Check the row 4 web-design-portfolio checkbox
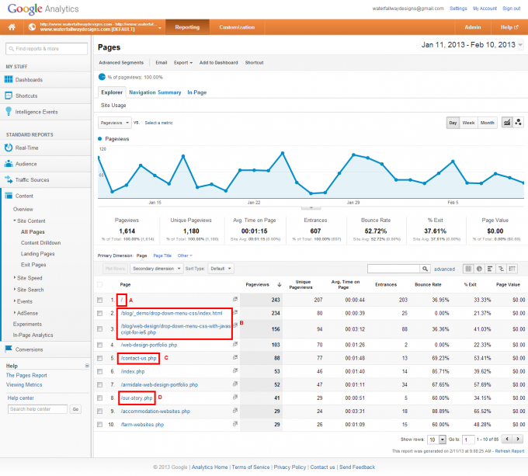Screen dimensions: 528x476 click(99, 345)
